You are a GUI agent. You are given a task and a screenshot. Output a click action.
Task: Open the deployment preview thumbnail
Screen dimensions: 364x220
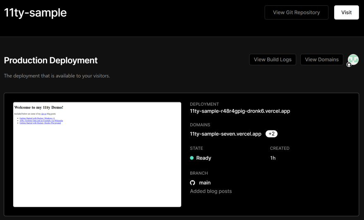tap(97, 154)
